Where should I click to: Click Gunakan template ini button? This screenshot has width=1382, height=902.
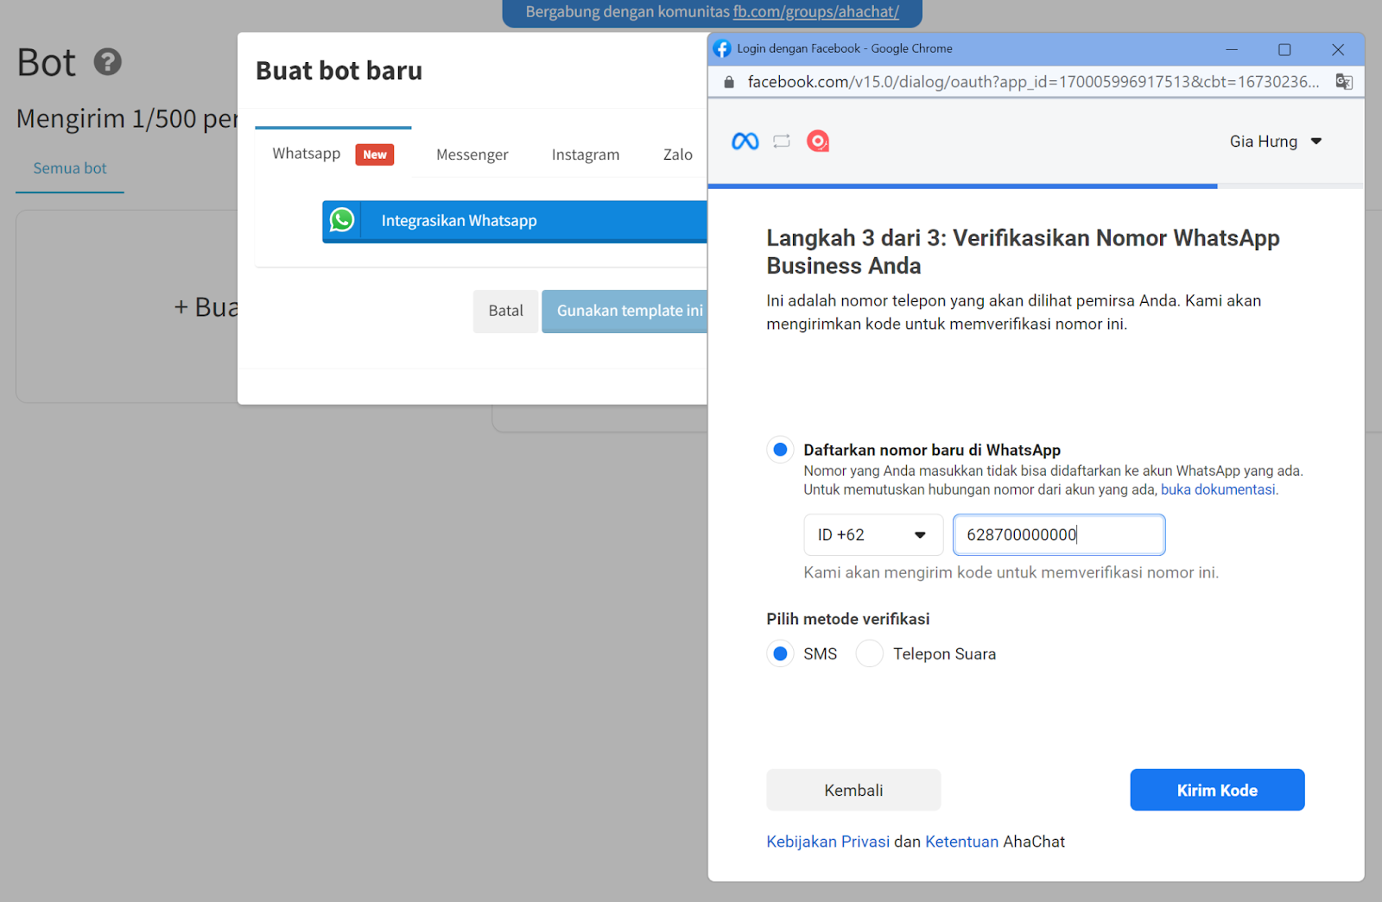[625, 311]
